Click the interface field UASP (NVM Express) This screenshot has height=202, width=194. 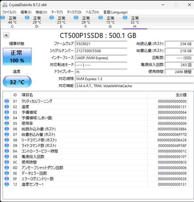pyautogui.click(x=101, y=58)
